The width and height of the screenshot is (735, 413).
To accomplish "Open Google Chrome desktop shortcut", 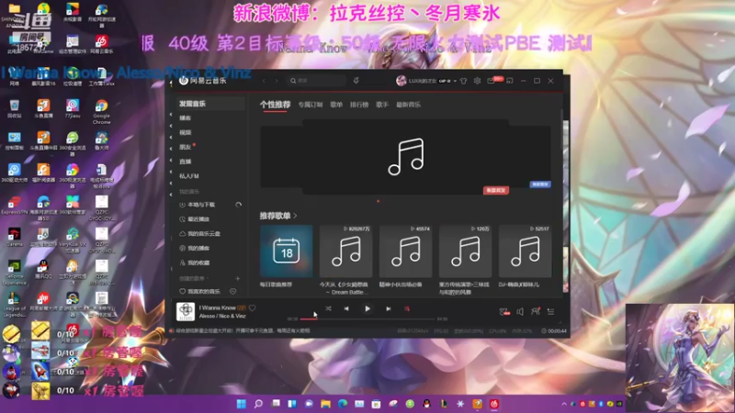I will [x=101, y=111].
